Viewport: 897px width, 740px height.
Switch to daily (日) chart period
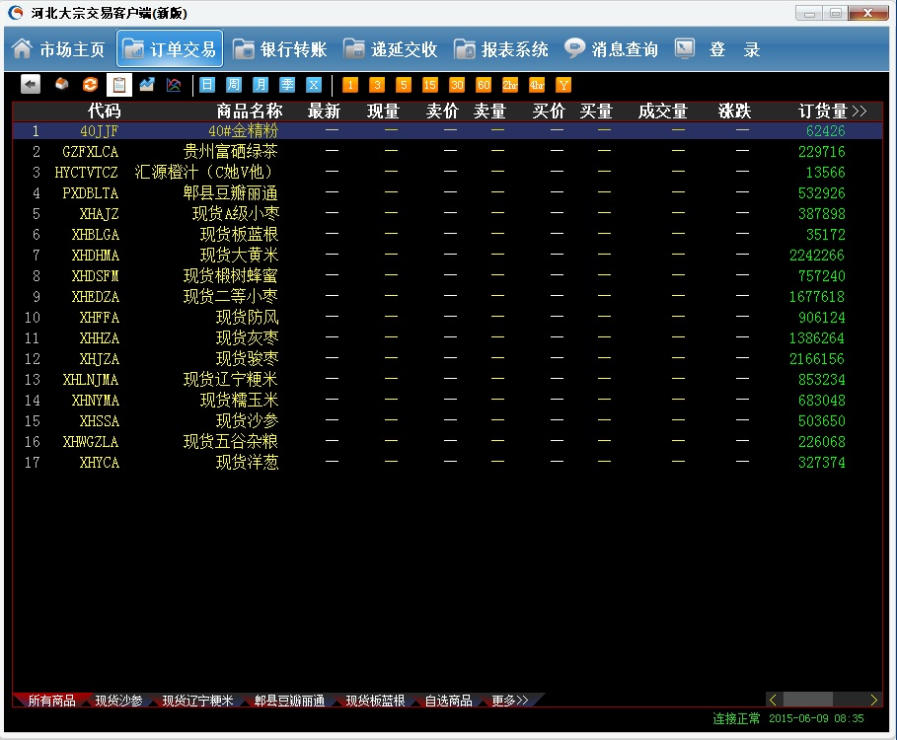(x=207, y=85)
